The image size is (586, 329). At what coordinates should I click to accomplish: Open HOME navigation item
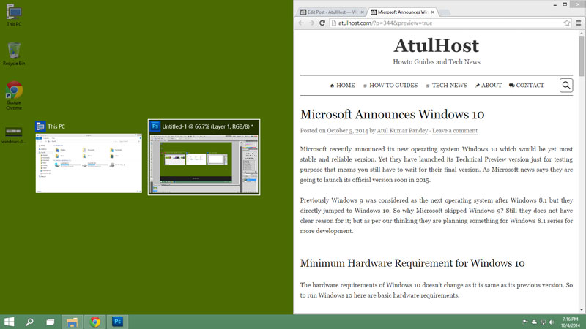tap(342, 86)
